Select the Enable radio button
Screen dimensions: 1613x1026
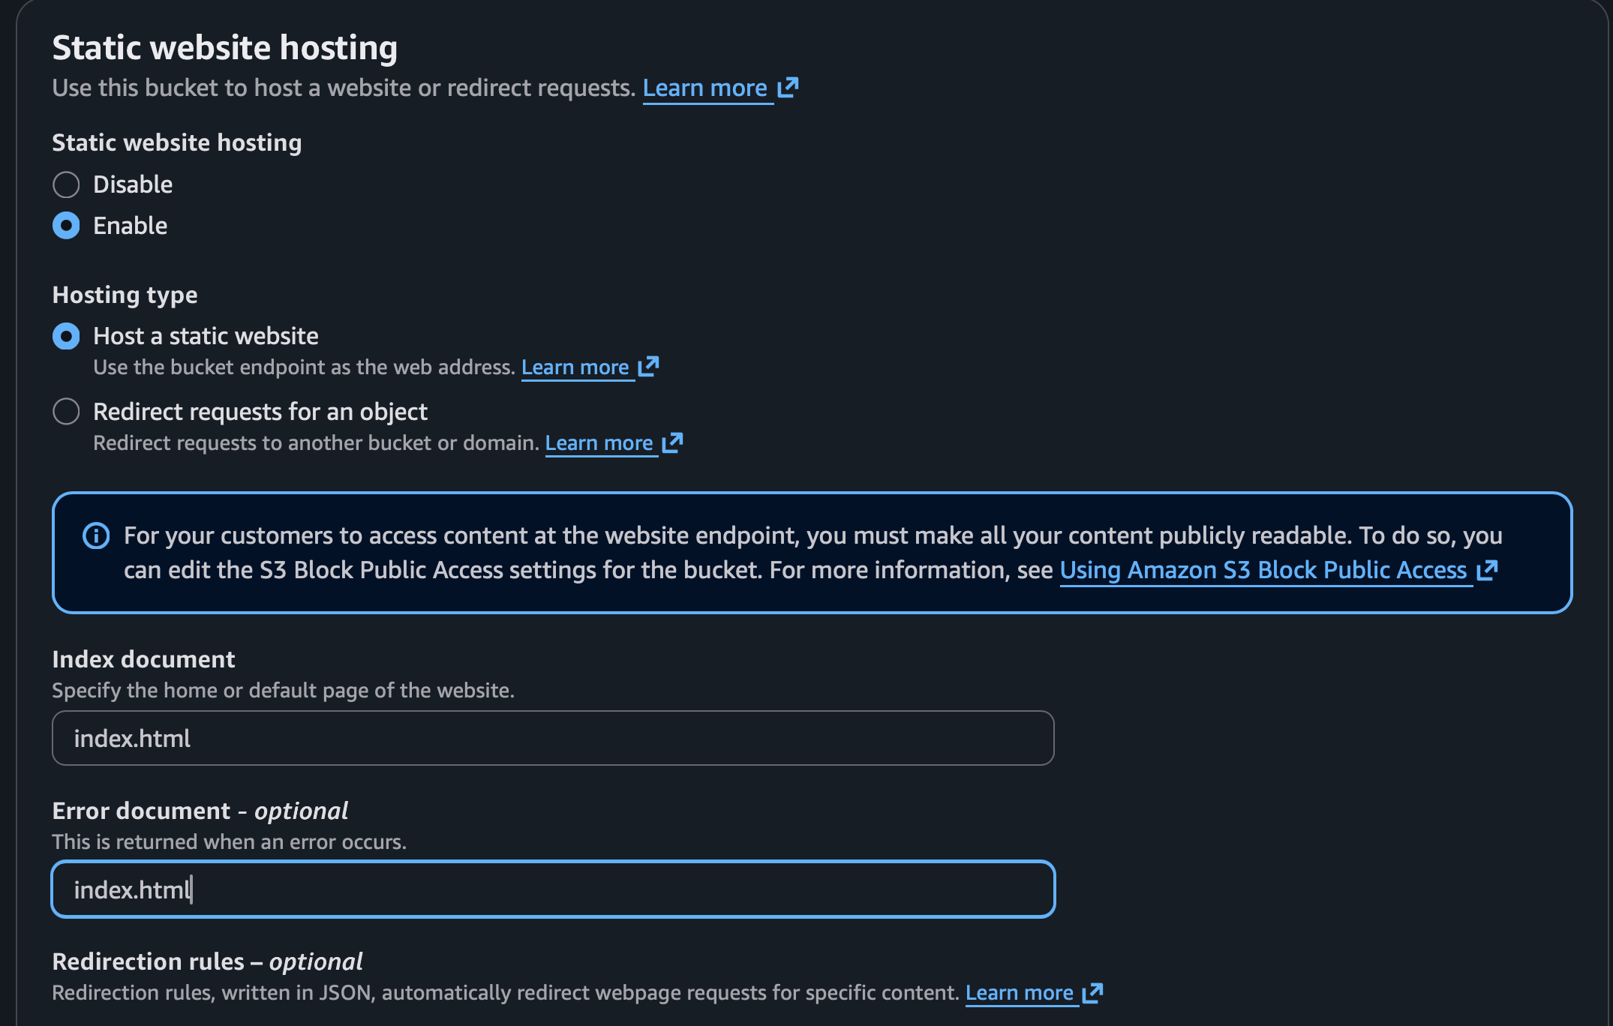(x=66, y=225)
